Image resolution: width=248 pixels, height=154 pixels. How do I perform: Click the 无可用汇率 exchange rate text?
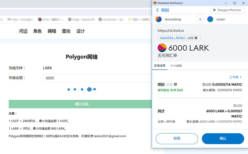pyautogui.click(x=167, y=55)
